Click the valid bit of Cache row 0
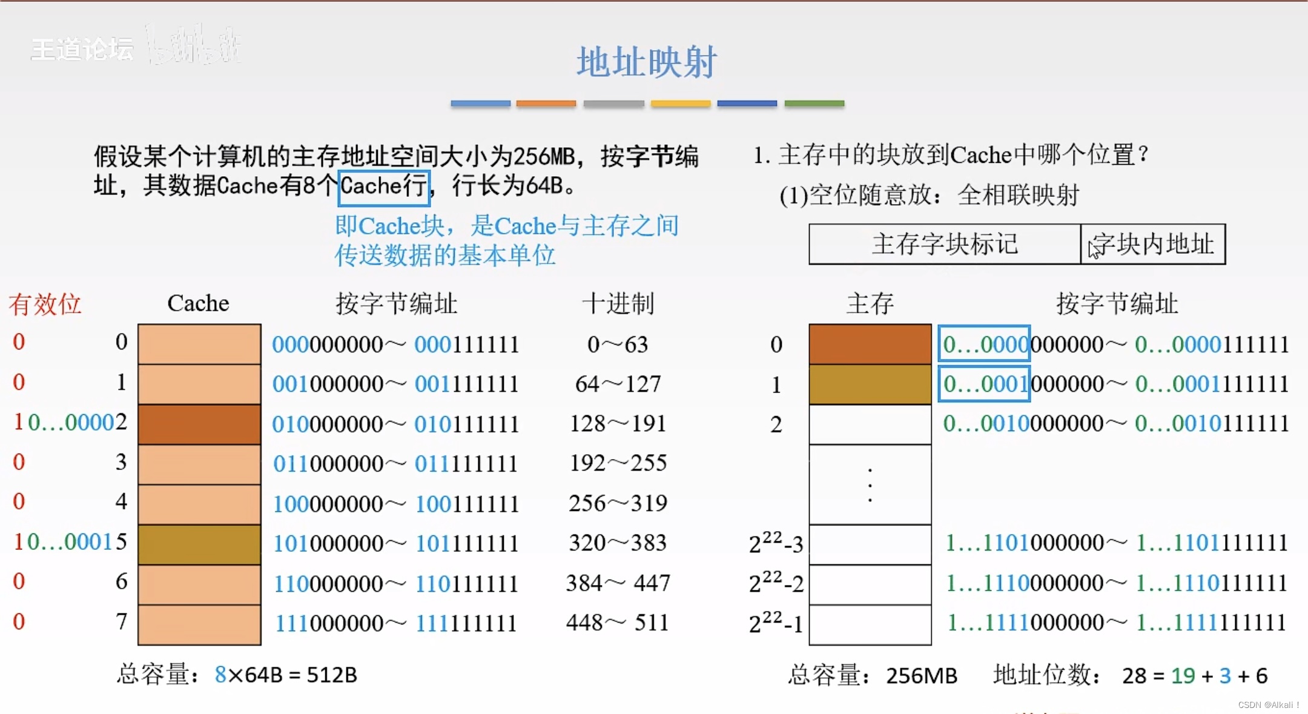The width and height of the screenshot is (1308, 714). coord(19,342)
